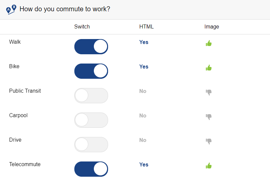Click the gray thumbs-down for Public Transit
Screen dimensions: 270x181
pyautogui.click(x=209, y=92)
